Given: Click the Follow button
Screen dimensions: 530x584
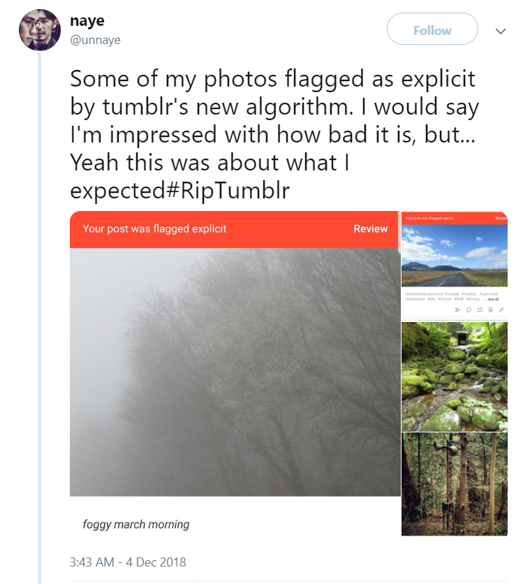Looking at the screenshot, I should click(x=432, y=31).
